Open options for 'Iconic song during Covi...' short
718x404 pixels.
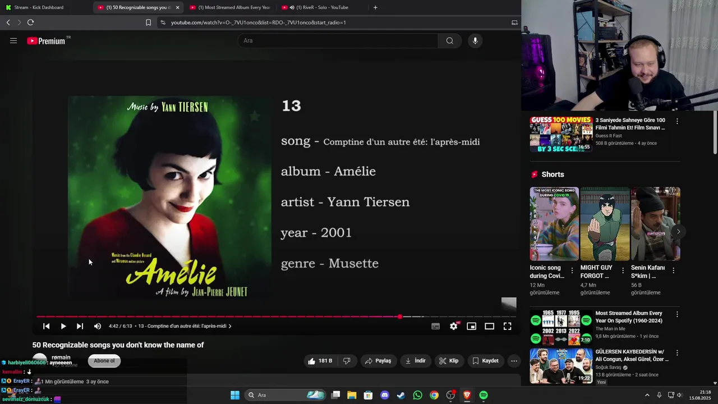point(572,270)
